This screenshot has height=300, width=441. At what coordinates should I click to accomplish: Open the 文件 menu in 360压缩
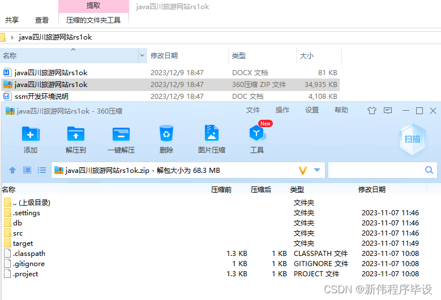253,110
